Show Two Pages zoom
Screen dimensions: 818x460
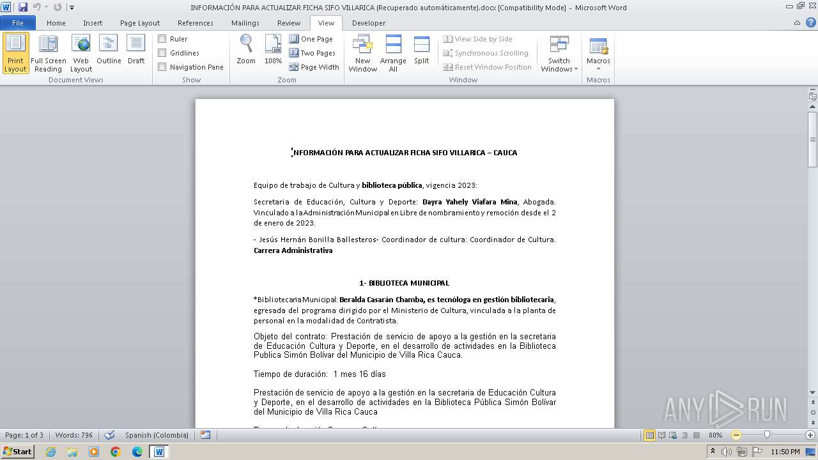click(313, 53)
